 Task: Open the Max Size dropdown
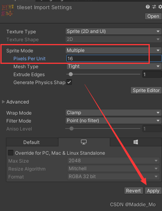coord(113,161)
